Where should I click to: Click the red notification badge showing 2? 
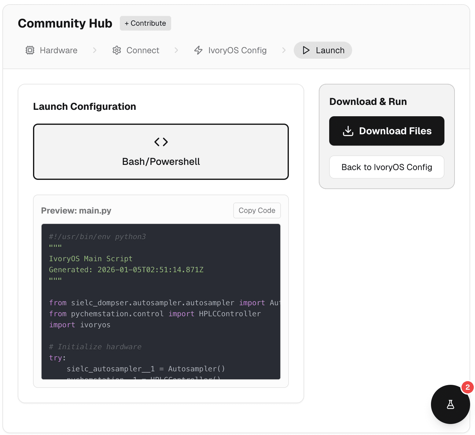pos(467,387)
